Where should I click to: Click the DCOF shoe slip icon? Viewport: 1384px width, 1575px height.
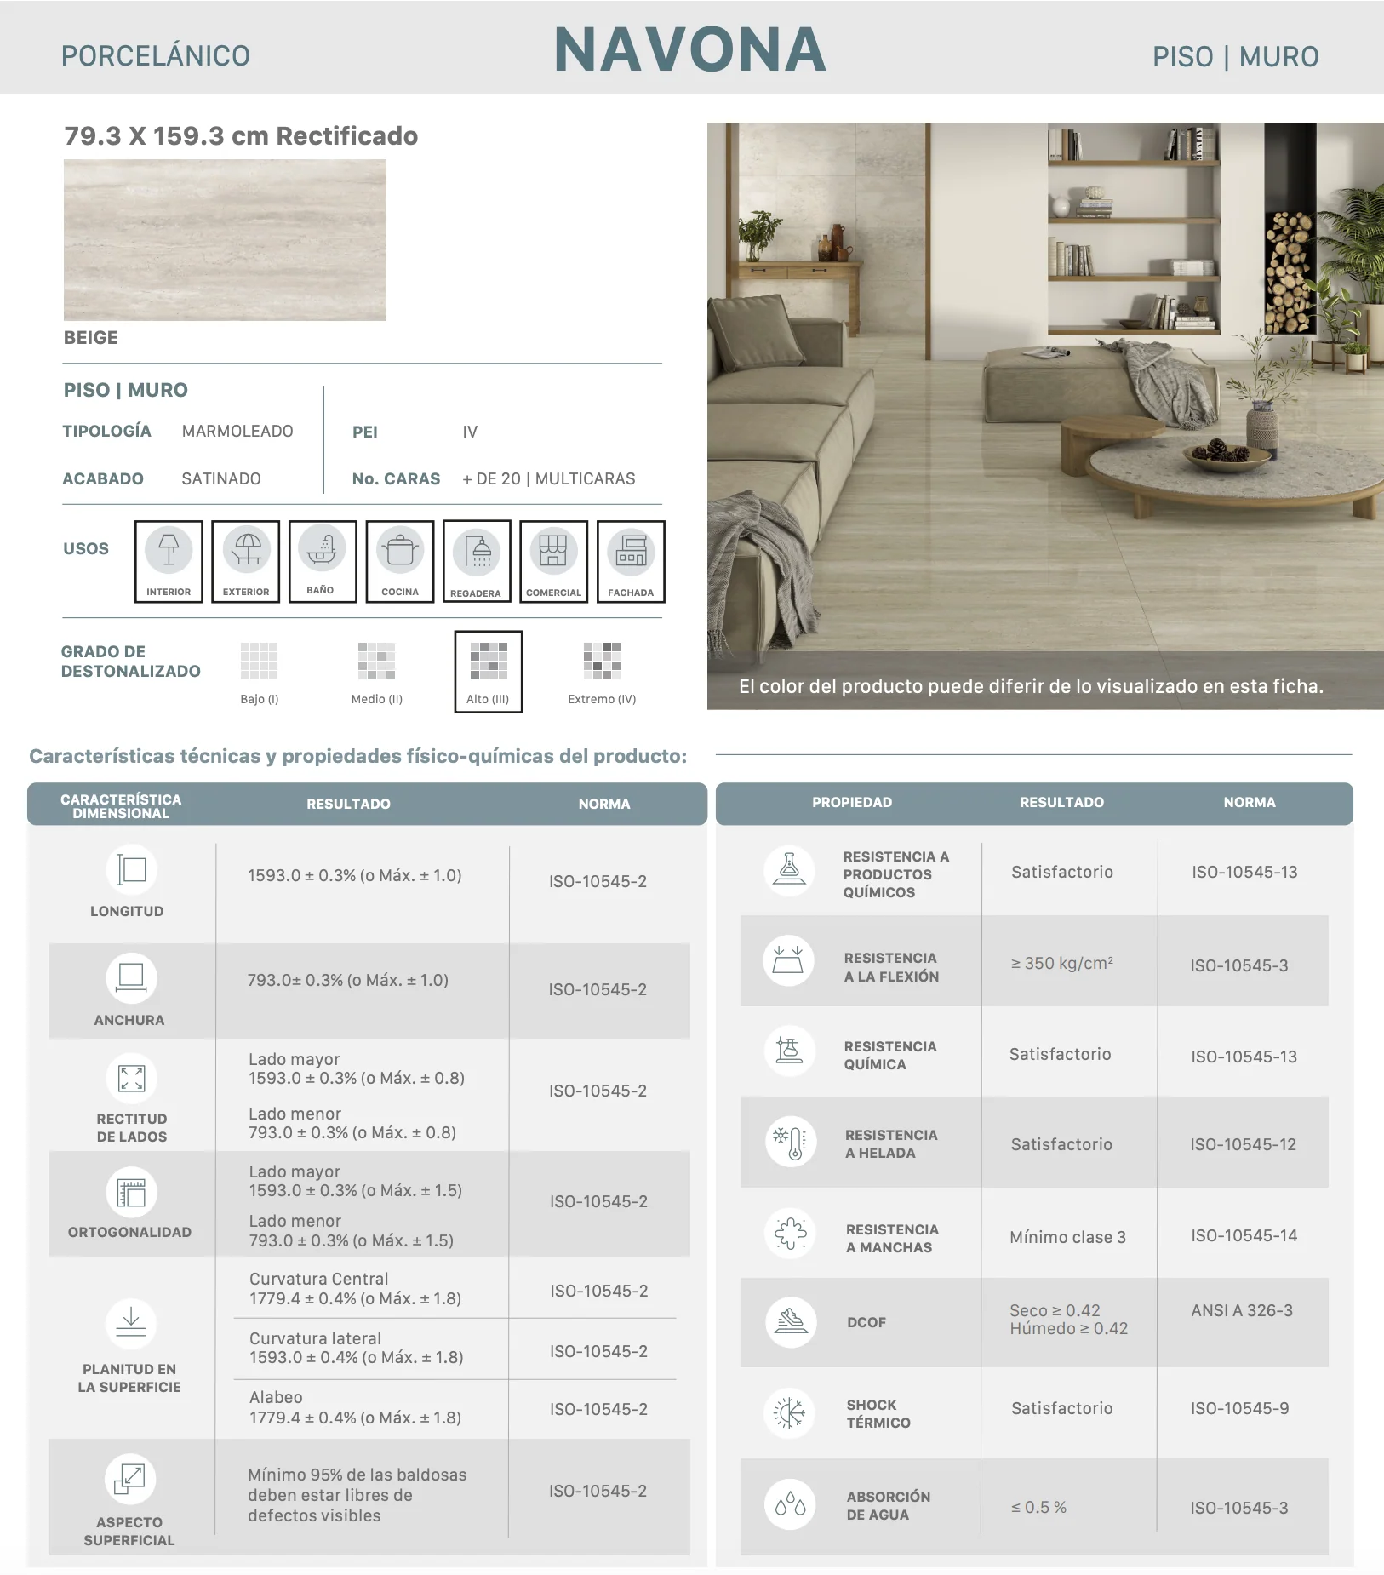[x=791, y=1321]
